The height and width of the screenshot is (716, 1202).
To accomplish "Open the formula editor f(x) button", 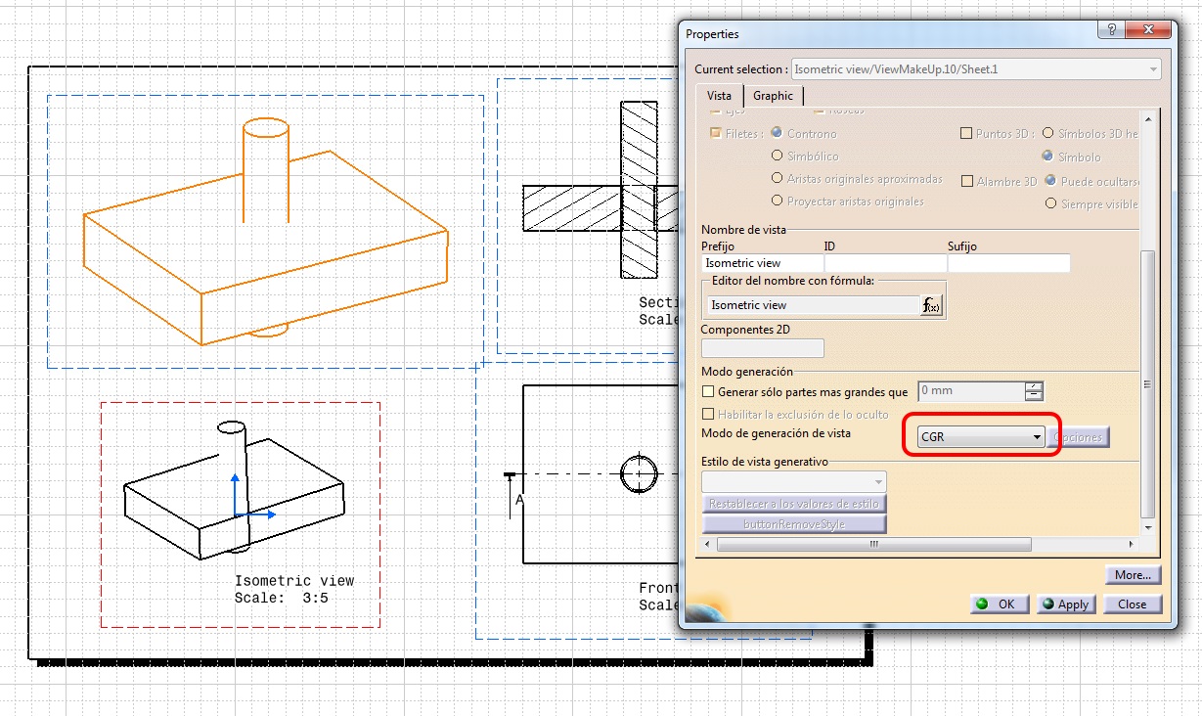I will 931,305.
